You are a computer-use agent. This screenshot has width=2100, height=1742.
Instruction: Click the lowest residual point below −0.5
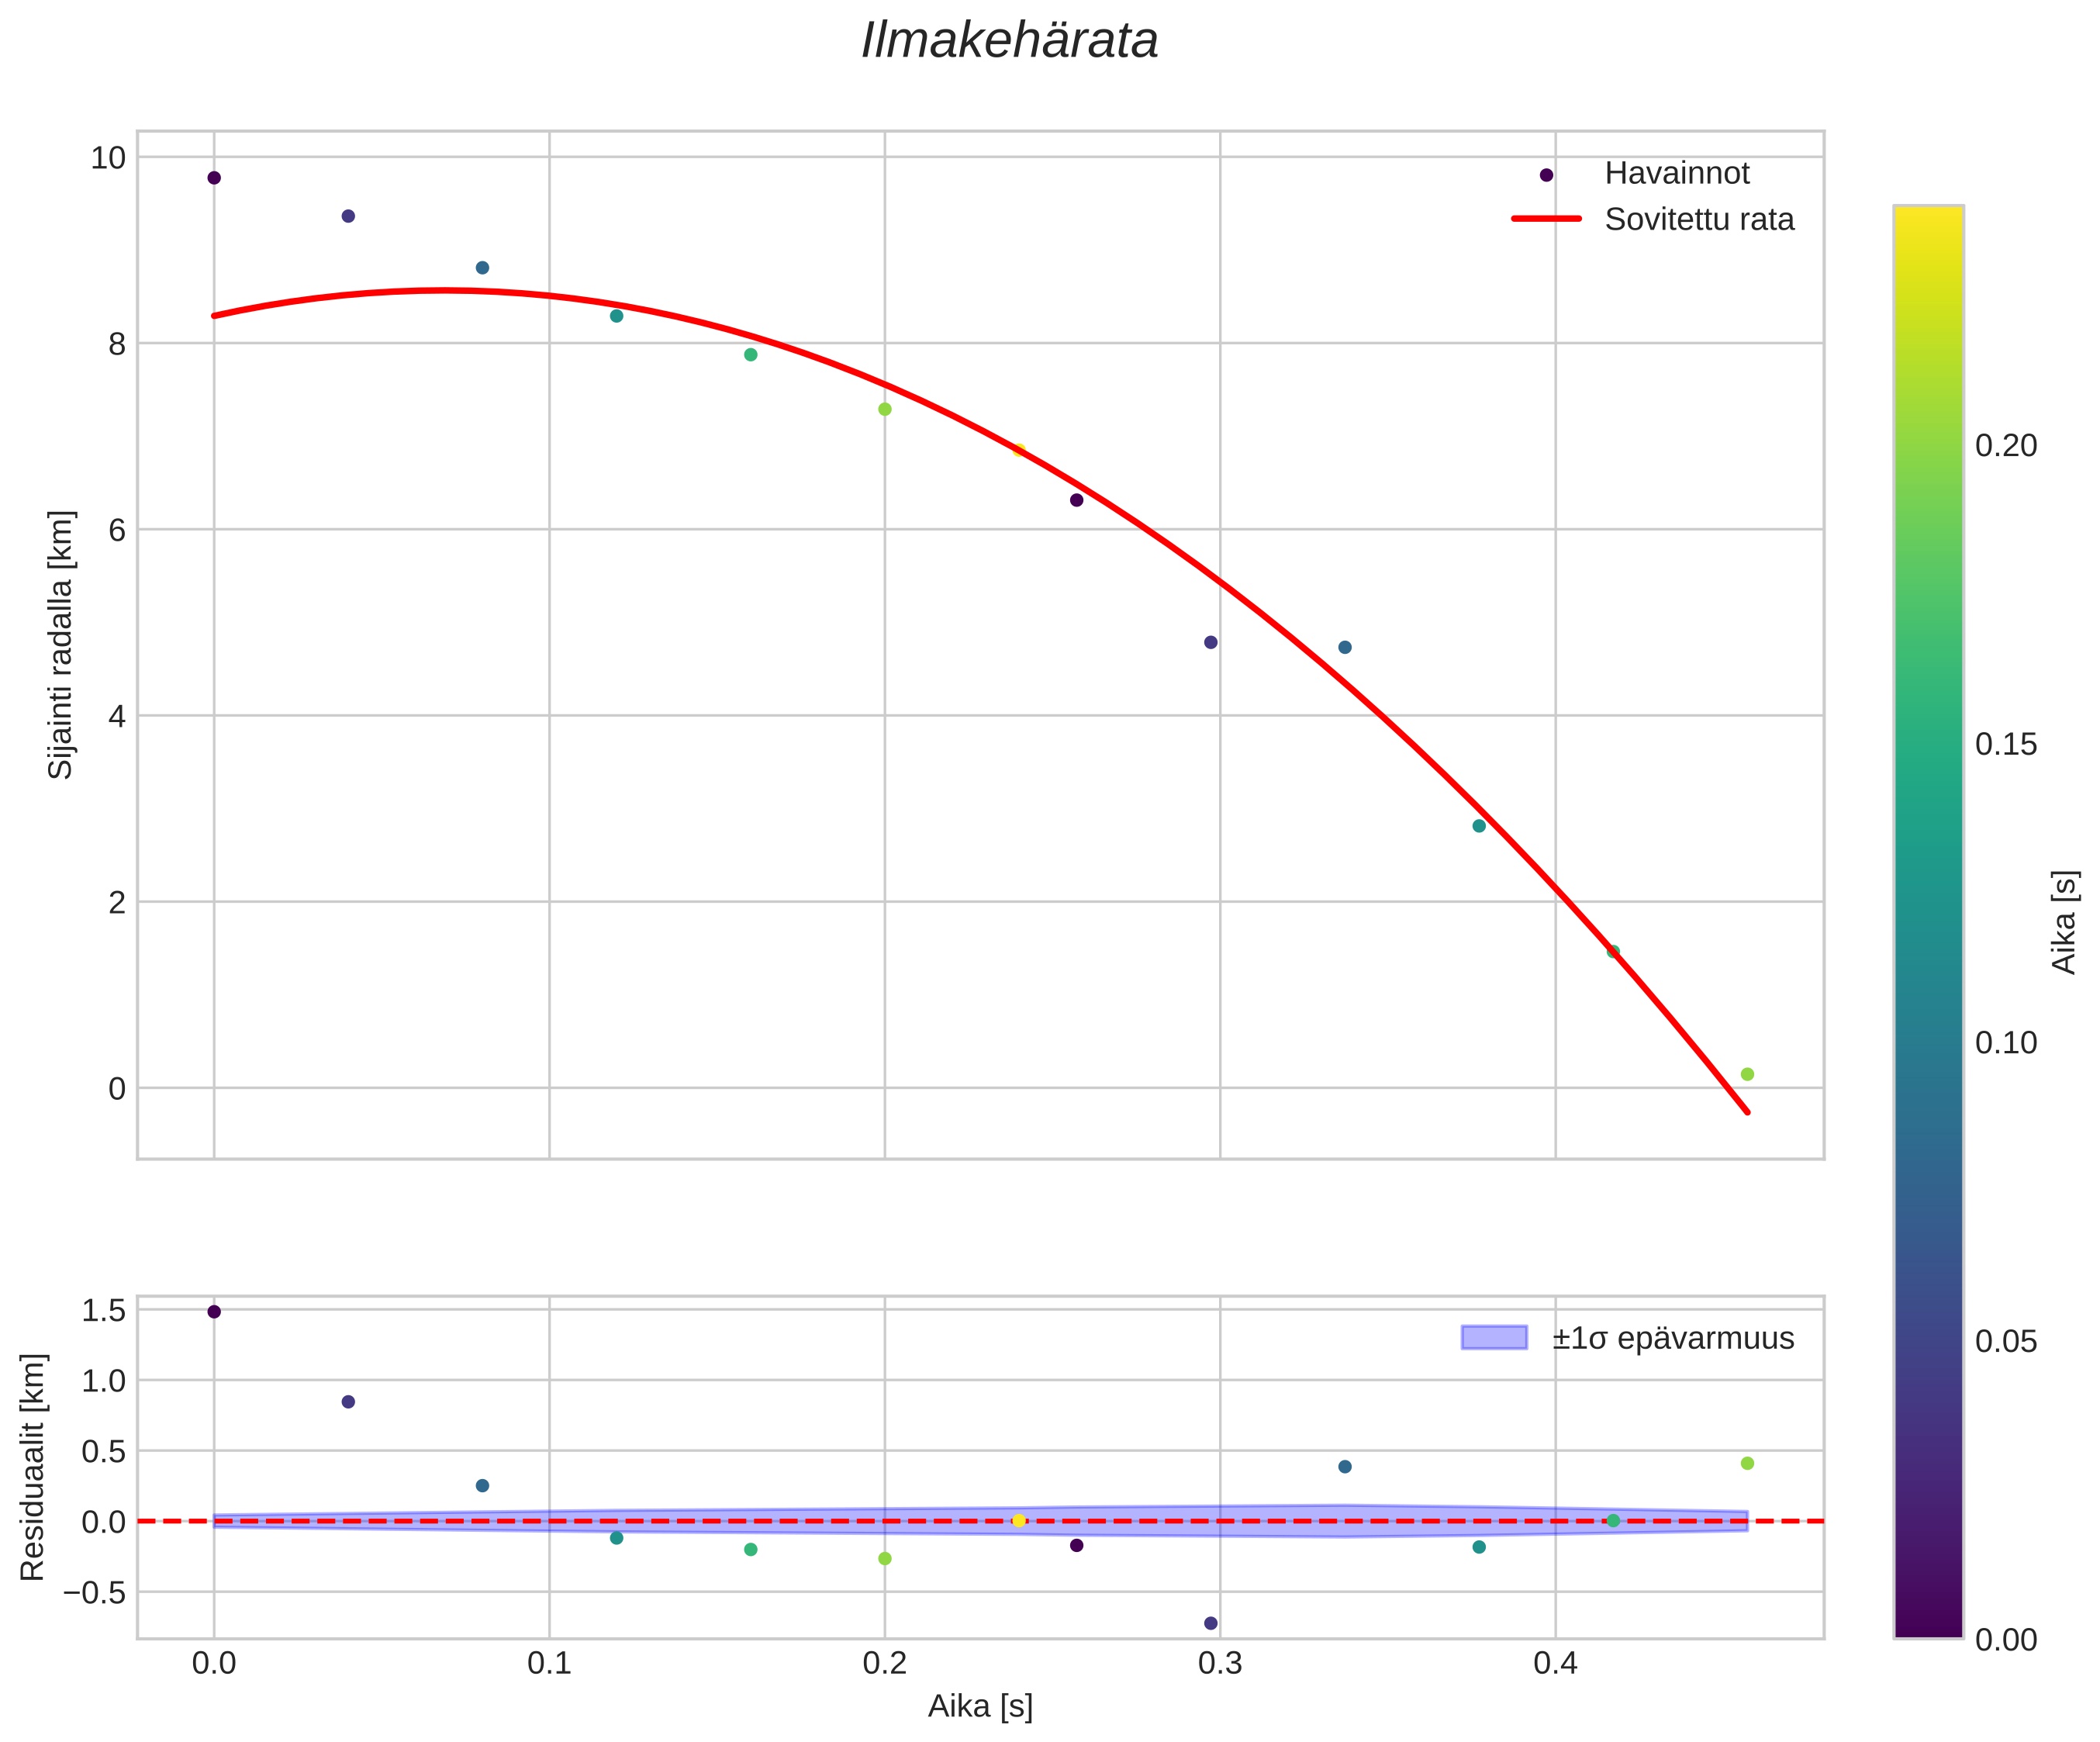[1211, 1623]
